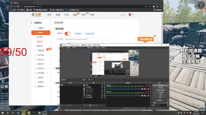This screenshot has width=206, height=115.
Task: Click the 滤镜 filters button in OBS
Action: coord(91,80)
